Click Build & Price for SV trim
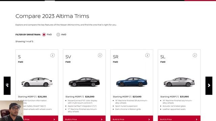This screenshot has height=121, width=216. [x=84, y=119]
